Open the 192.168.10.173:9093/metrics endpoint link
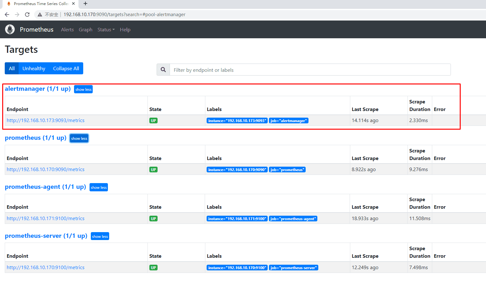 click(46, 120)
